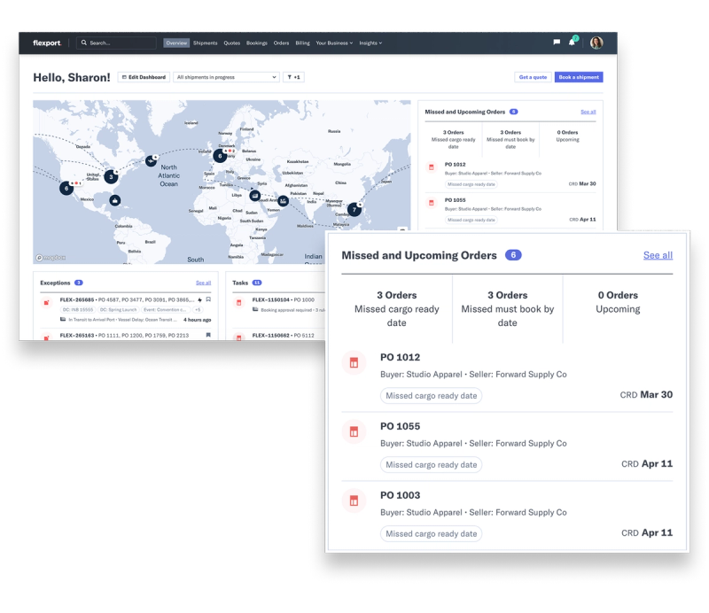Open the Billing tab
This screenshot has width=709, height=613.
tap(302, 43)
